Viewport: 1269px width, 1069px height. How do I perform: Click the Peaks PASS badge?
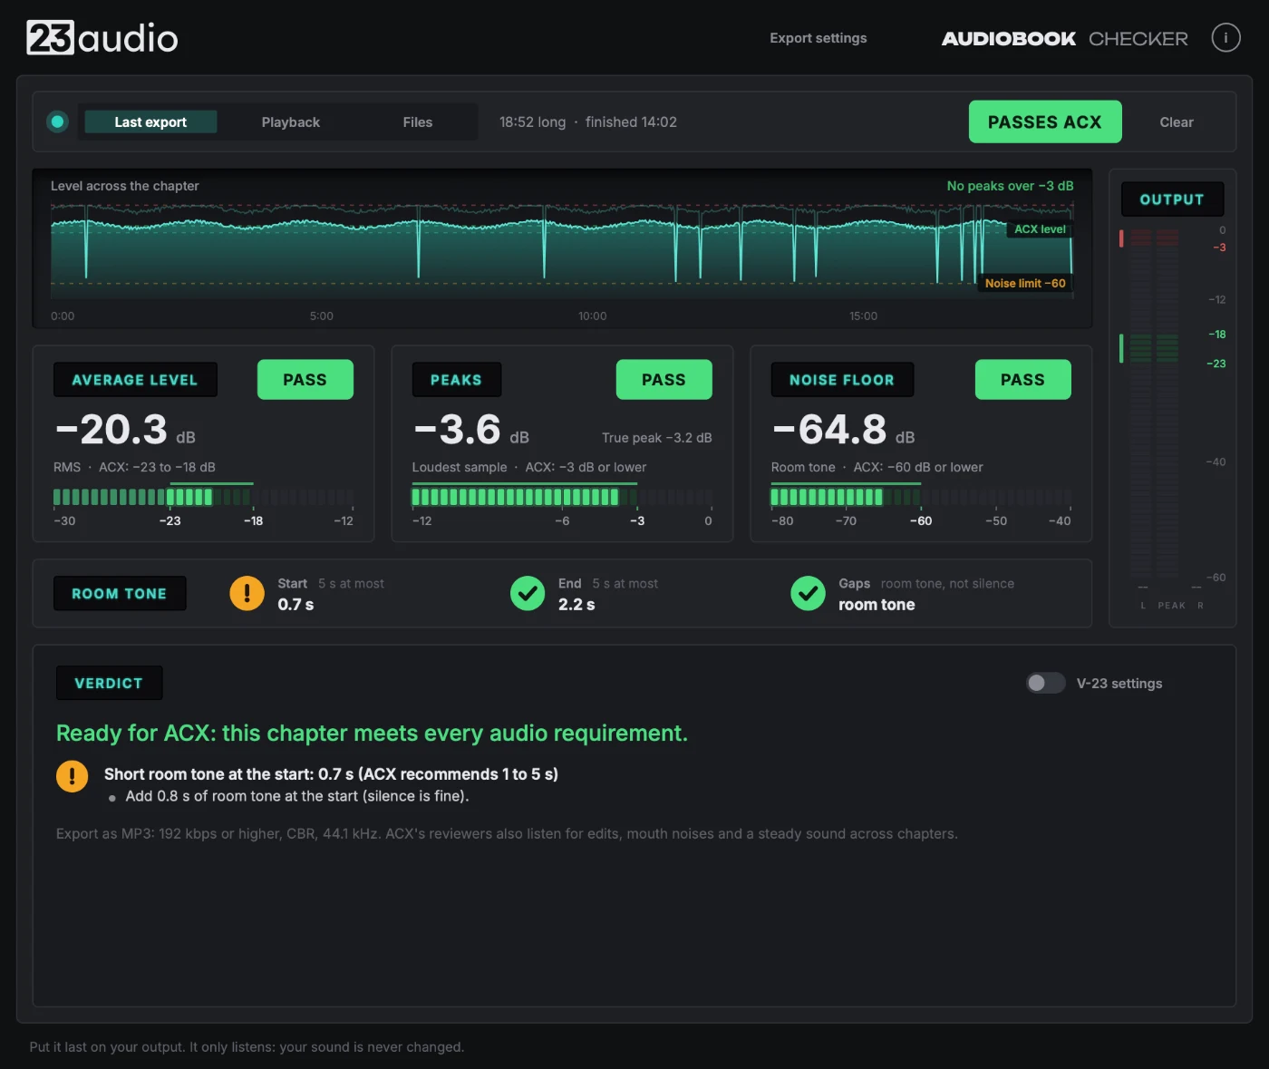664,380
